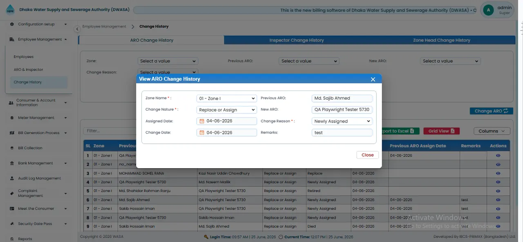Click the Employee Management briefcase icon
This screenshot has height=242, width=523.
coord(12,40)
